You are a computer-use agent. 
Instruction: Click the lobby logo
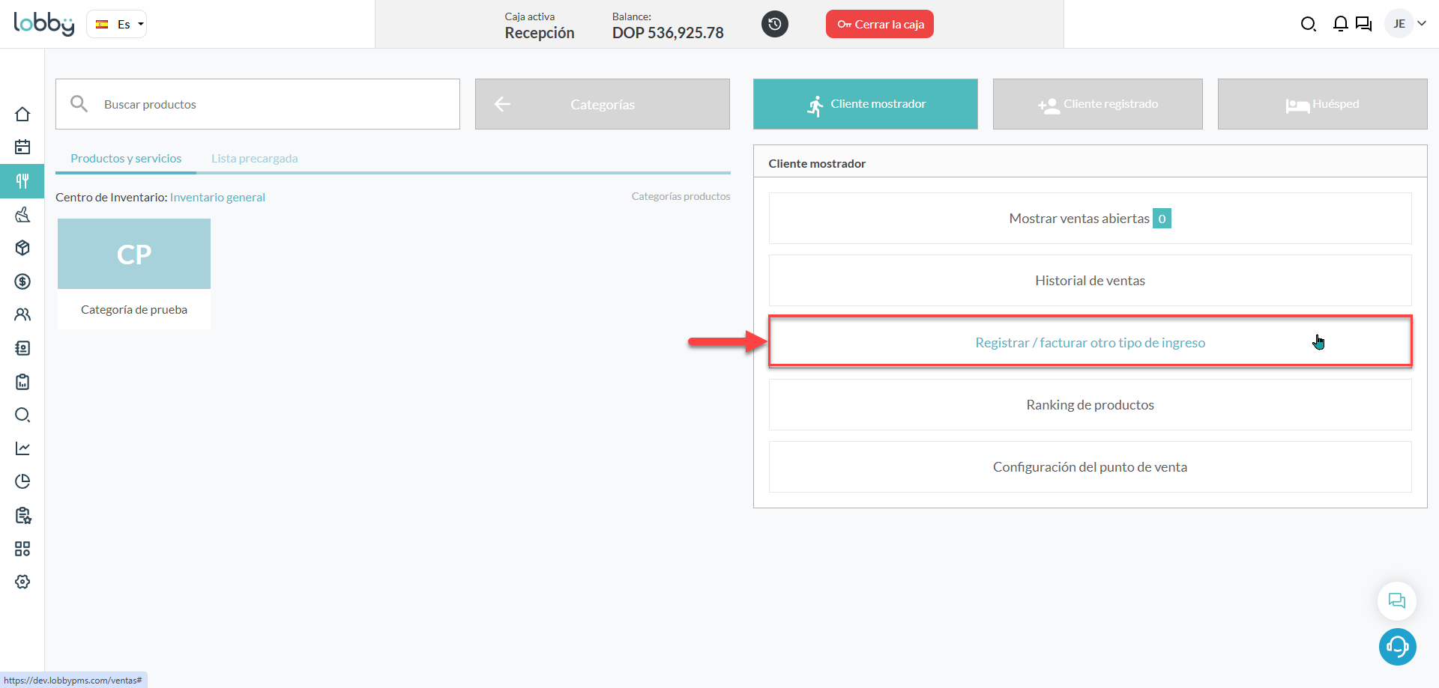click(44, 24)
